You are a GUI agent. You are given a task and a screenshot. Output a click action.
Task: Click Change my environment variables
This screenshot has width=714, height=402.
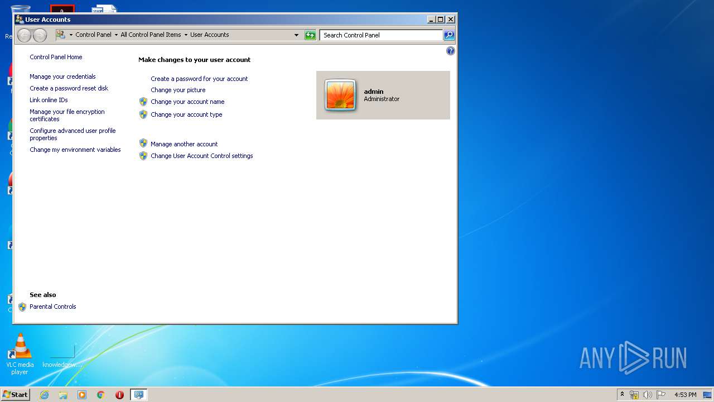[75, 150]
